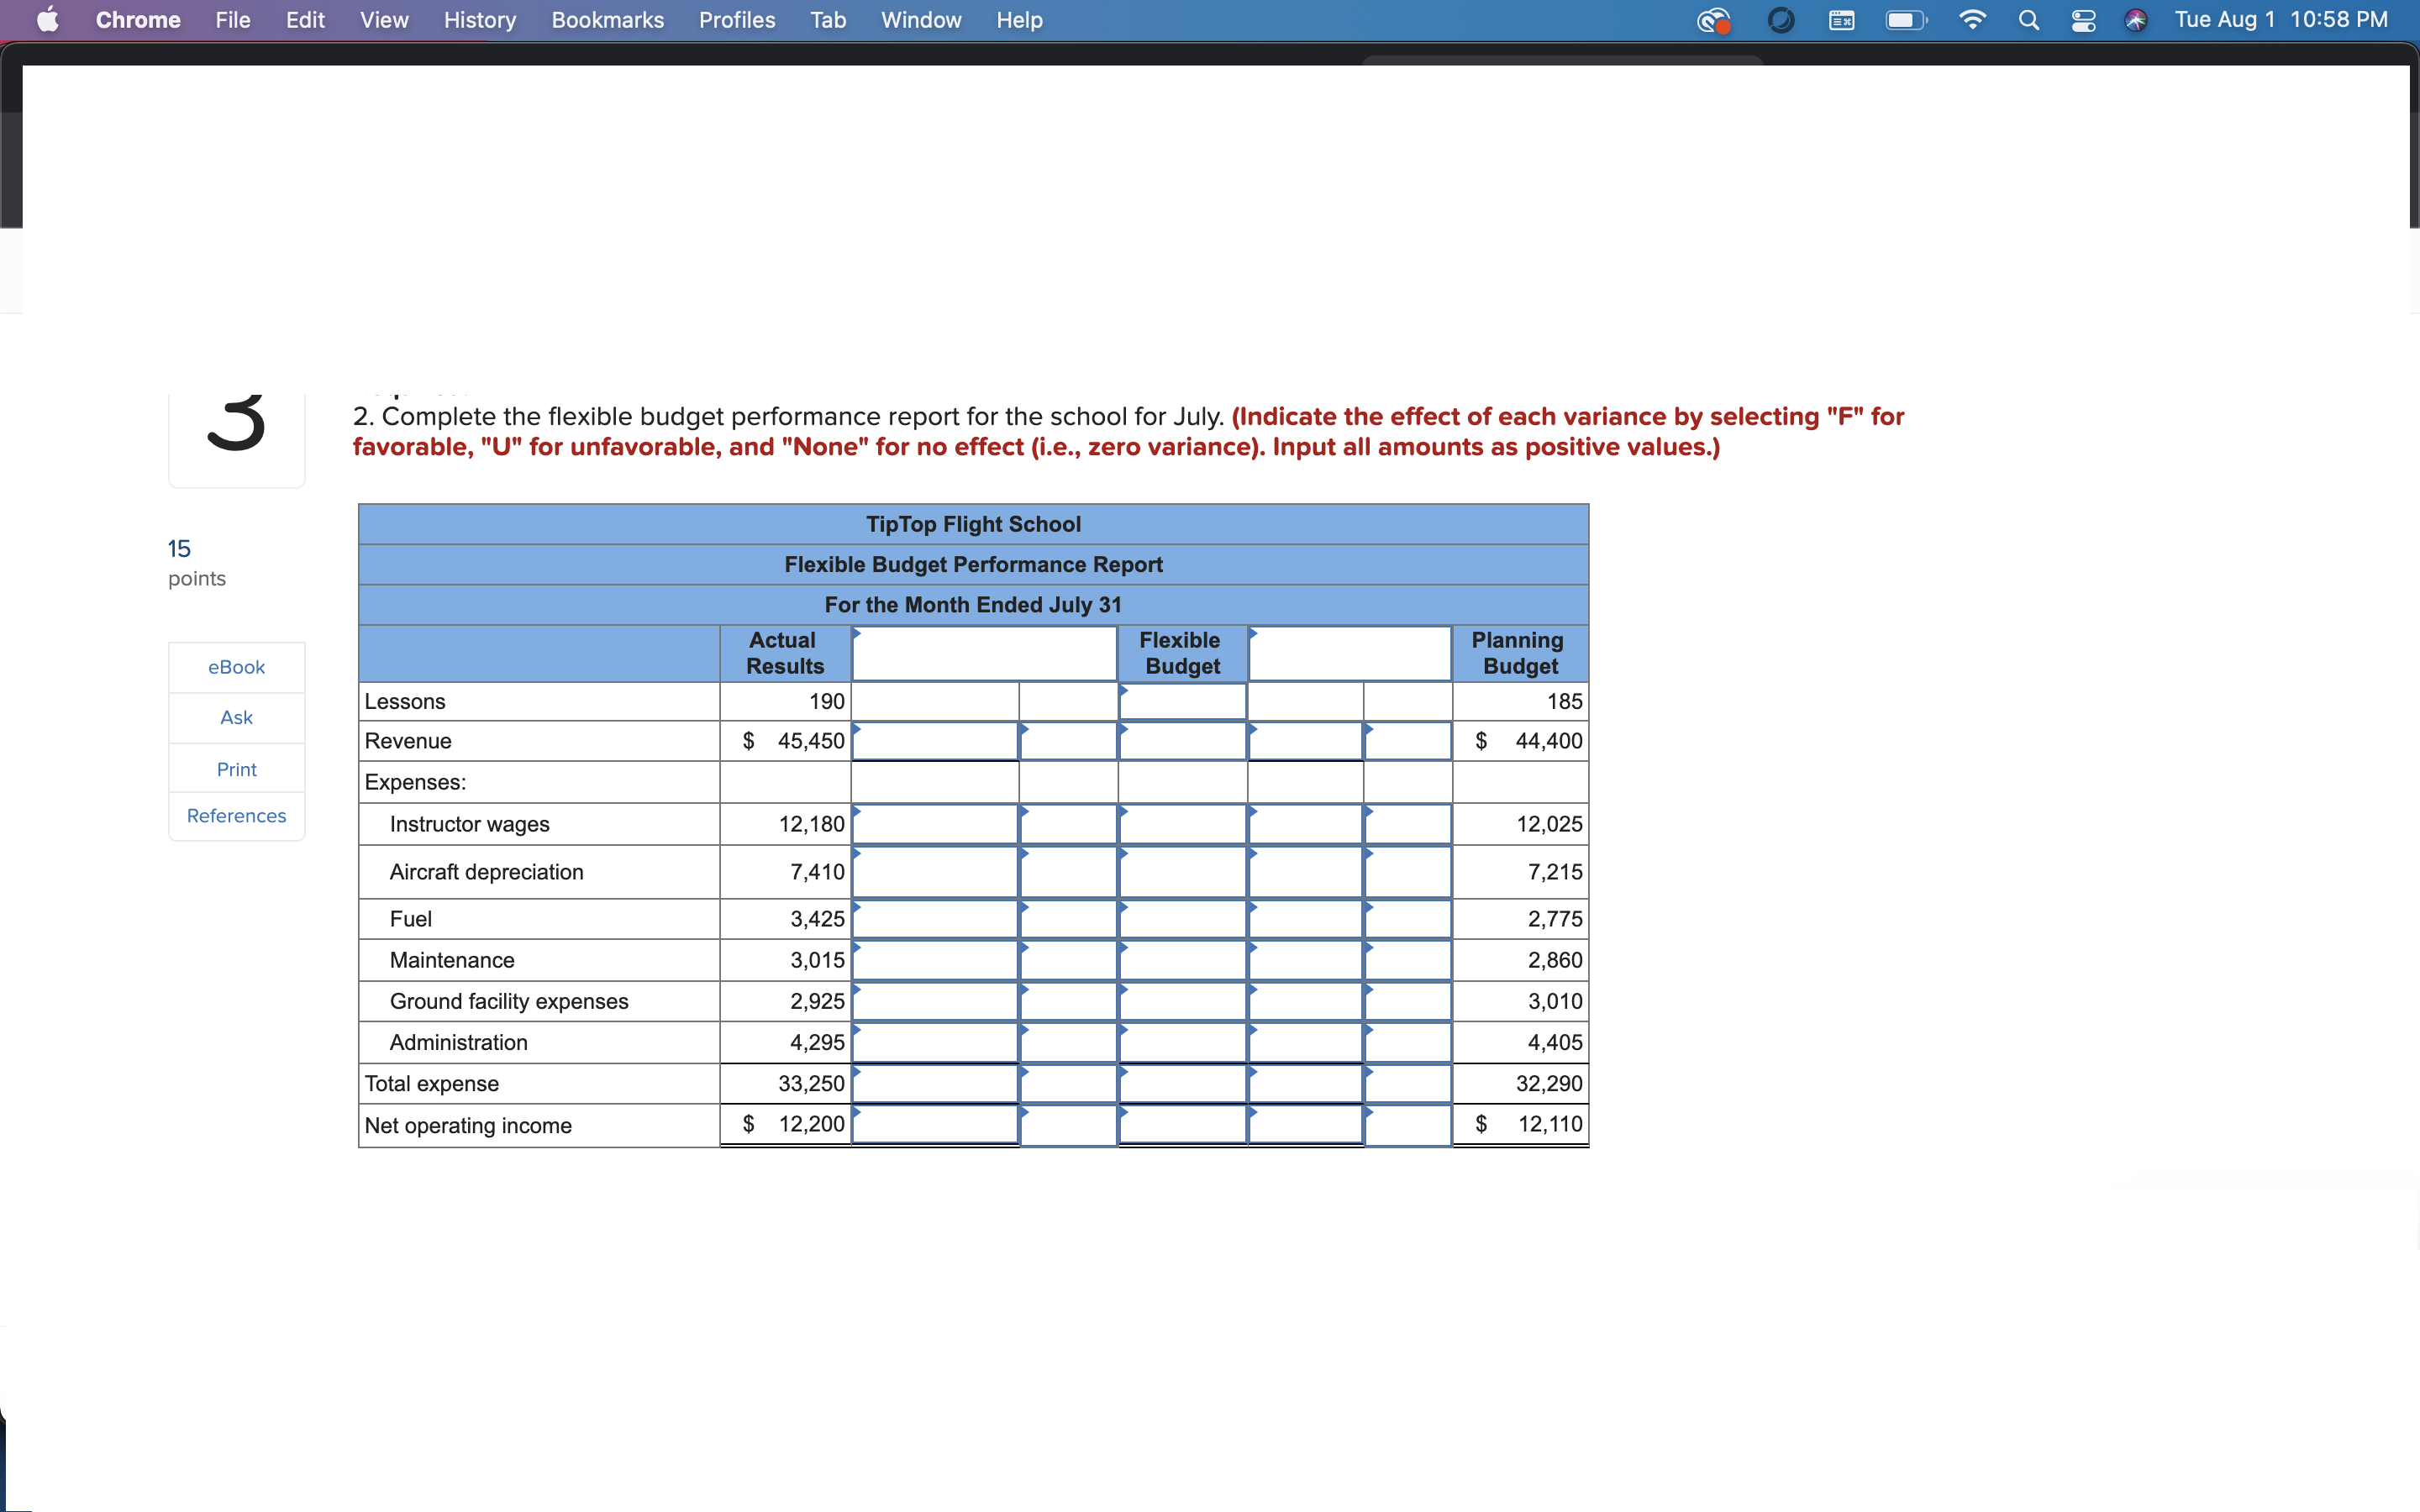Open variance header dropdown after Actual Results
2420x1512 pixels.
pyautogui.click(x=984, y=654)
